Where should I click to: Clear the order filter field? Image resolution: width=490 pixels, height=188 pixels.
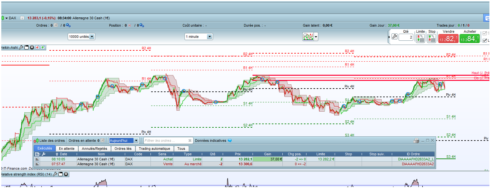point(190,141)
